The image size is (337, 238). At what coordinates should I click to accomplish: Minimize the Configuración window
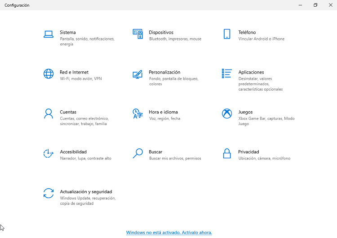300,5
